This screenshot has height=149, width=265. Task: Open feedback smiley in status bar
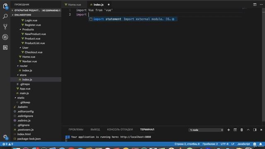pos(255,144)
